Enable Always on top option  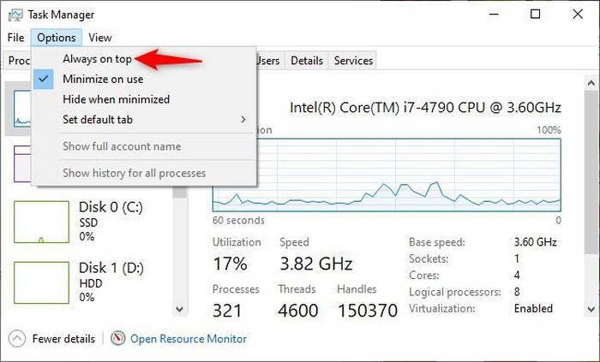click(x=96, y=59)
